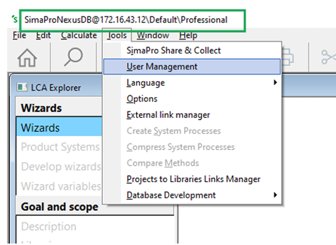The height and width of the screenshot is (245, 336).
Task: Open External link manager
Action: (x=192, y=115)
